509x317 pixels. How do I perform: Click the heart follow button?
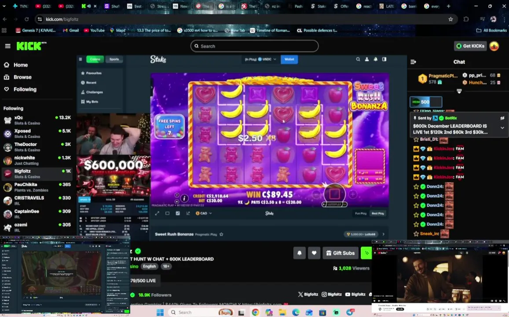tap(314, 253)
